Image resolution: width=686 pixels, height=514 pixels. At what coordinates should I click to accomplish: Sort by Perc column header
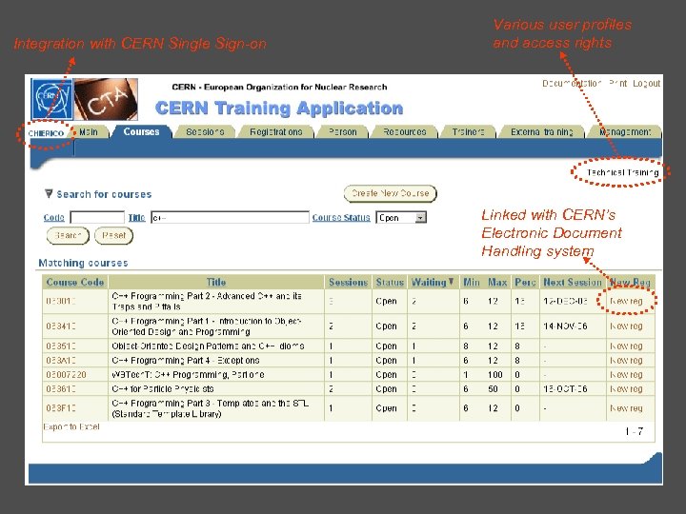525,282
